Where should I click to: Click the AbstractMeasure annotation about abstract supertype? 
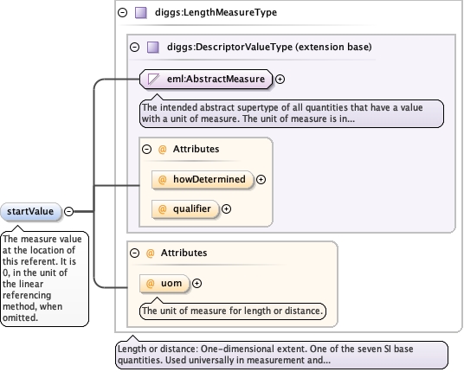pyautogui.click(x=292, y=113)
